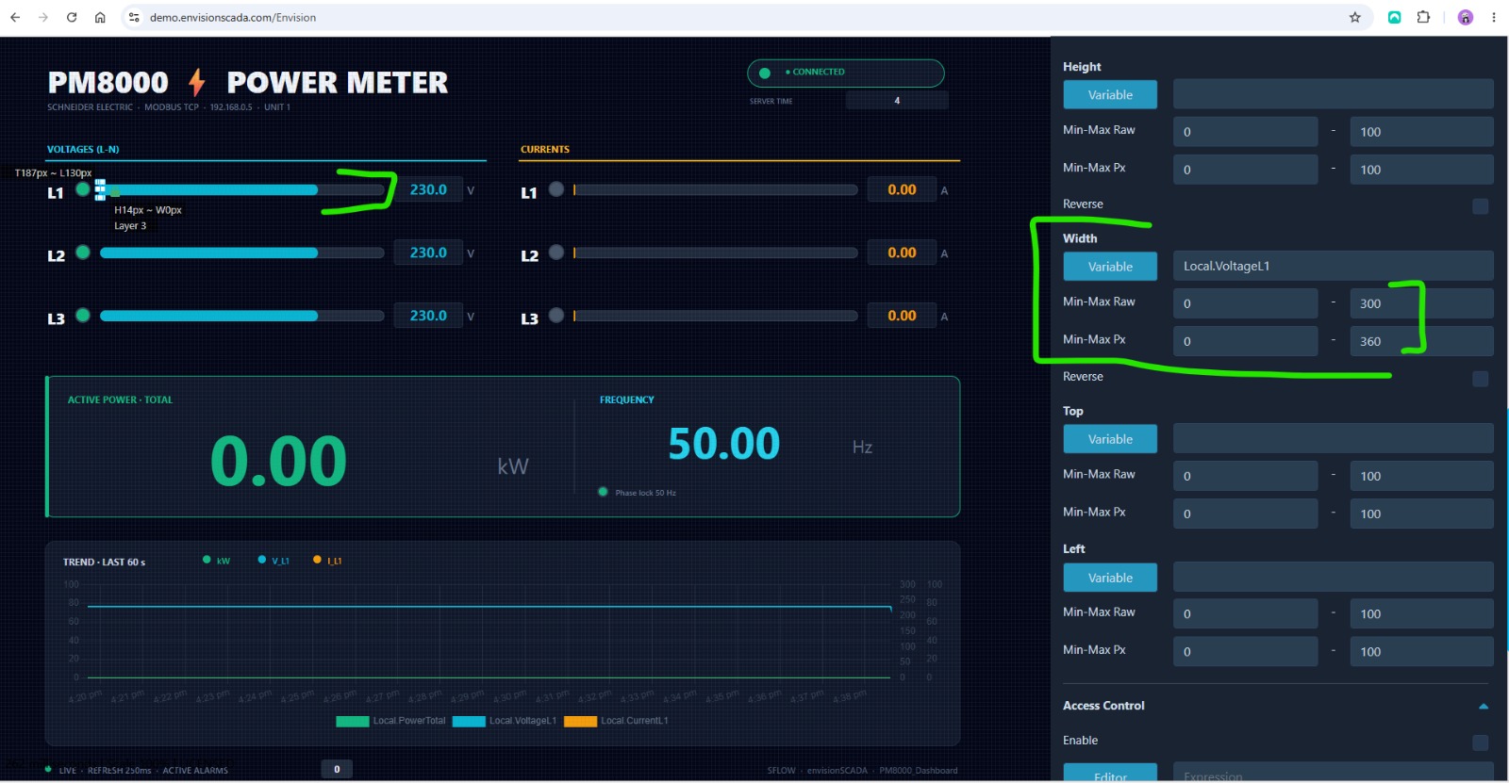Click the V_L1 trend legend dot

(262, 560)
